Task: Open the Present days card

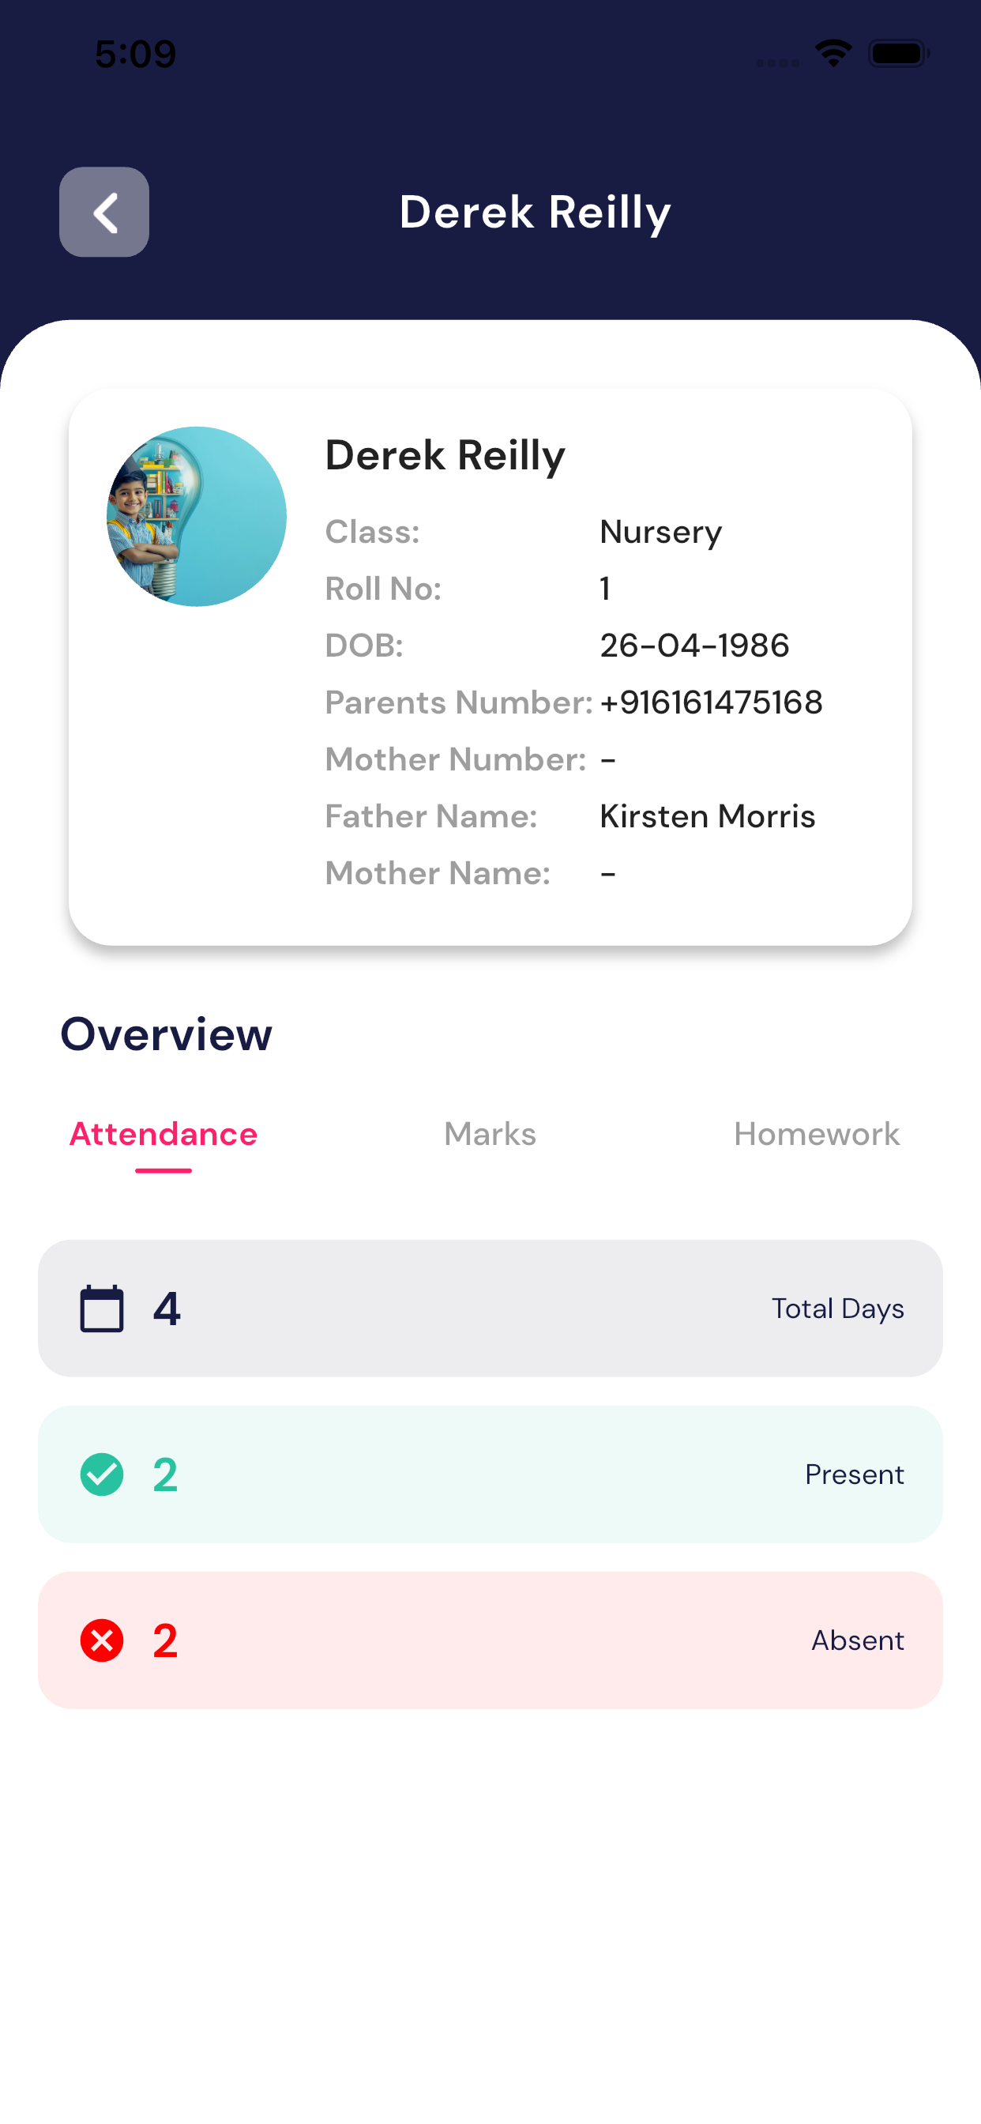Action: tap(490, 1474)
